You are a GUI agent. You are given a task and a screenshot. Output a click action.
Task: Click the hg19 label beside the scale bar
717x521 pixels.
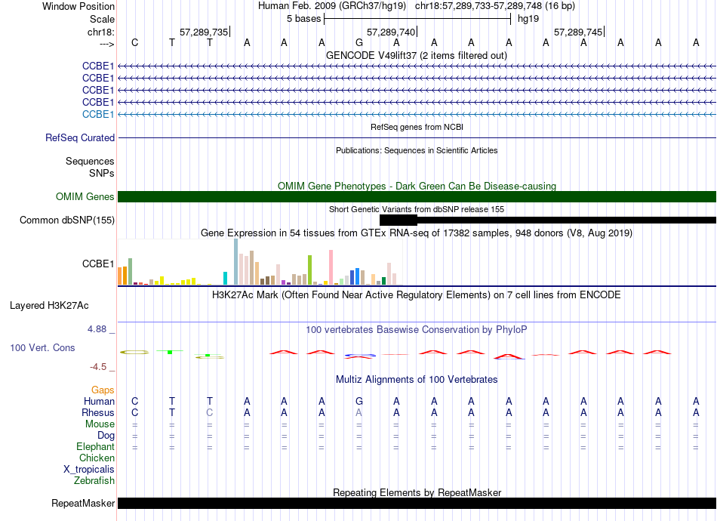click(x=528, y=19)
